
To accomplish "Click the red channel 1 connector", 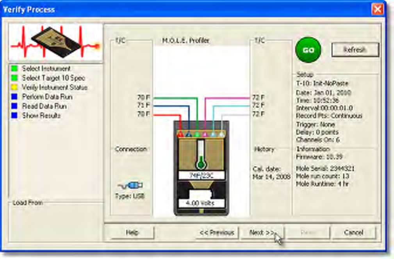I will [180, 134].
